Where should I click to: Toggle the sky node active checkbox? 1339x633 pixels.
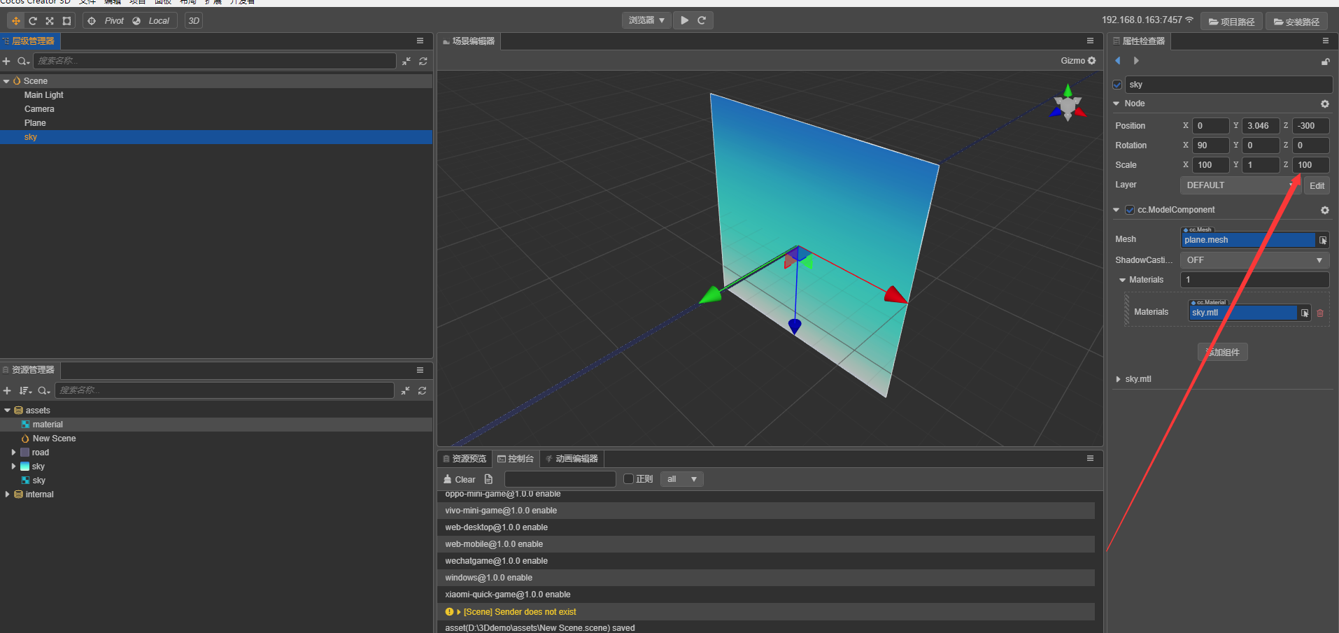click(x=1117, y=85)
